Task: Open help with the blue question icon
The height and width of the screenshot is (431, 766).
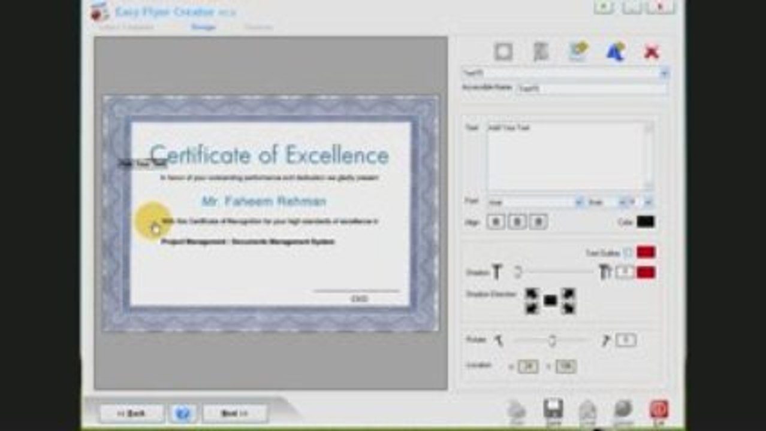Action: (x=183, y=413)
